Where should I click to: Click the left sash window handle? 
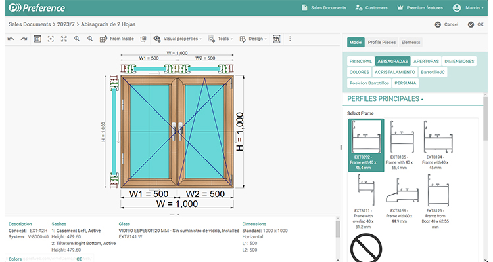174,131
